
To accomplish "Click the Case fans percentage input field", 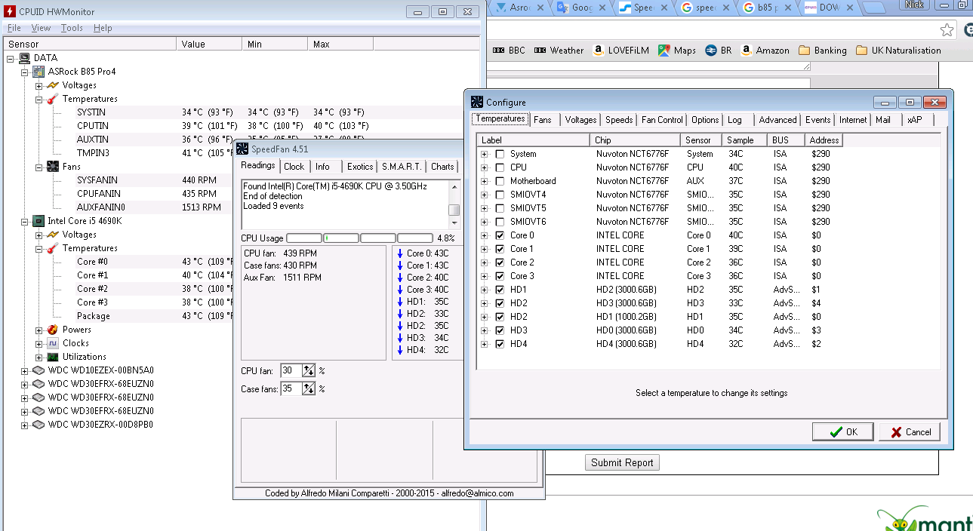I will click(291, 388).
